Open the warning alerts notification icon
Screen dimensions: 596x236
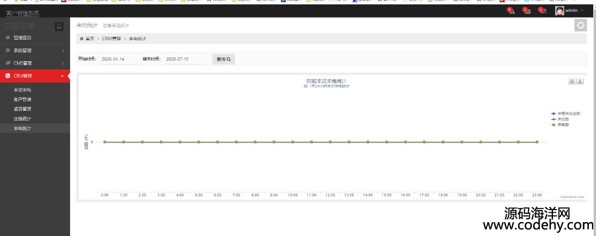(x=511, y=10)
